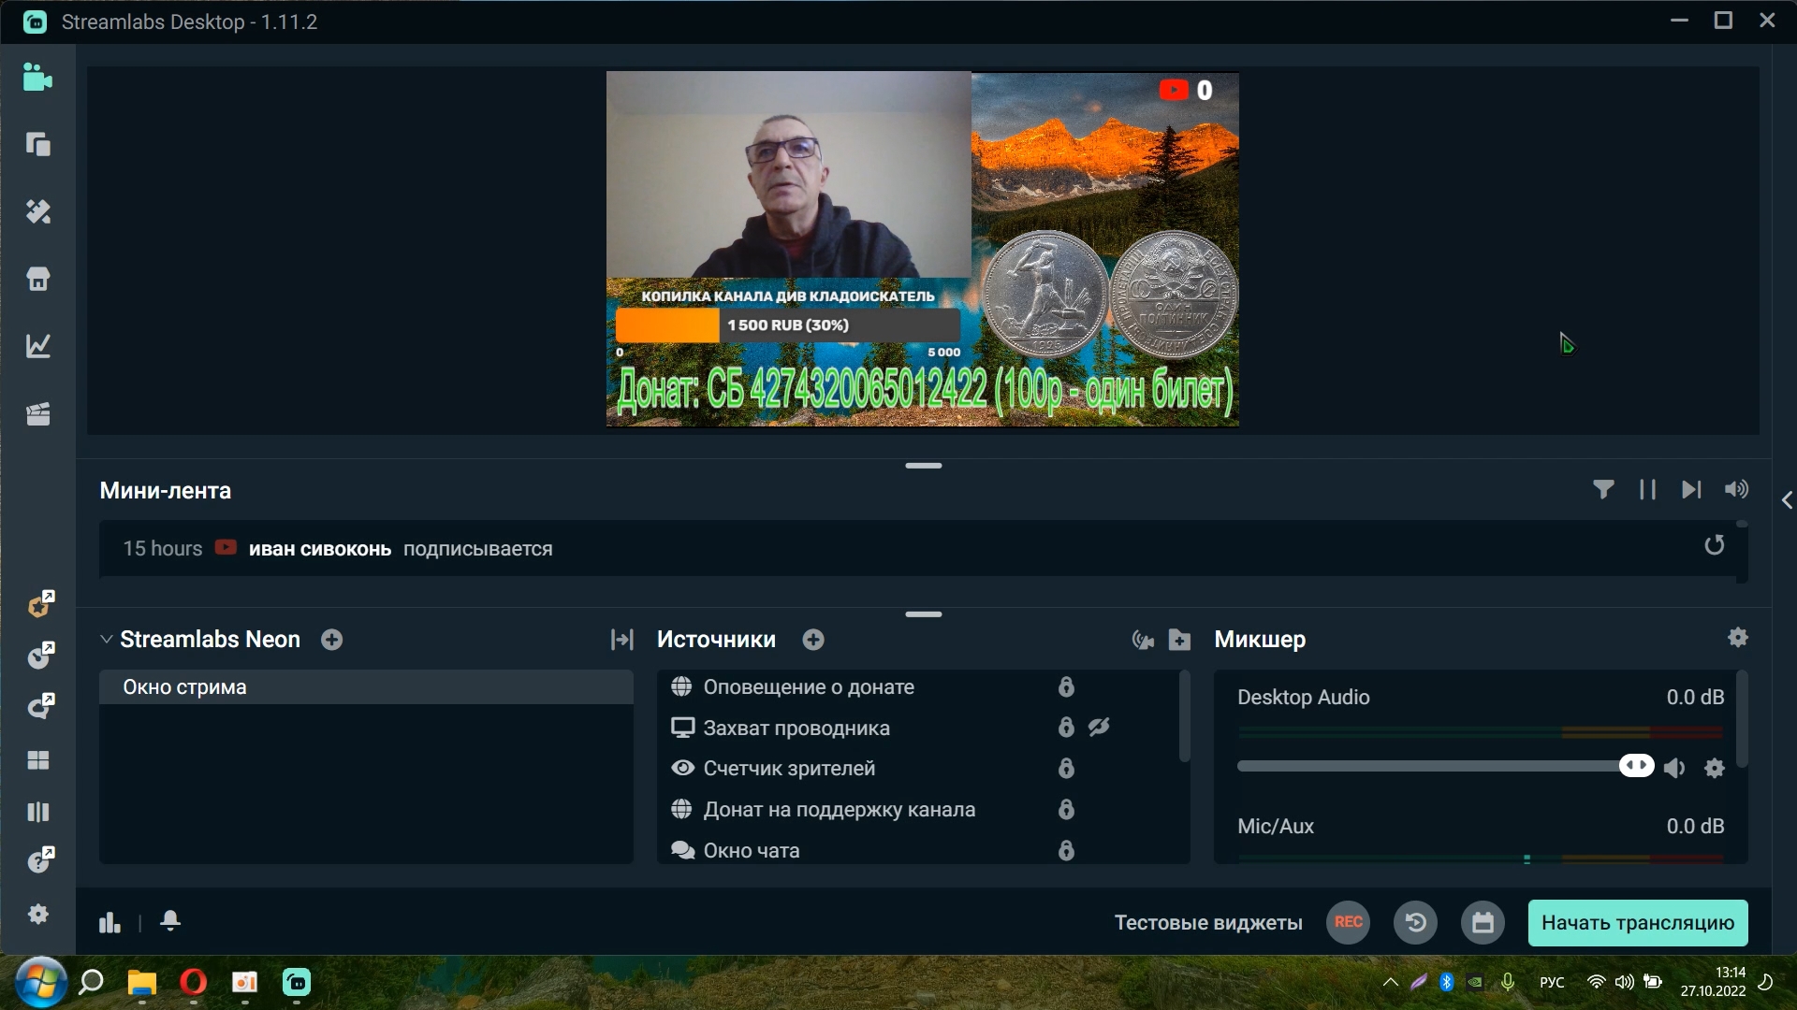Screen dimensions: 1797x1010
Task: Open the Микшер settings gear
Action: tap(1738, 638)
